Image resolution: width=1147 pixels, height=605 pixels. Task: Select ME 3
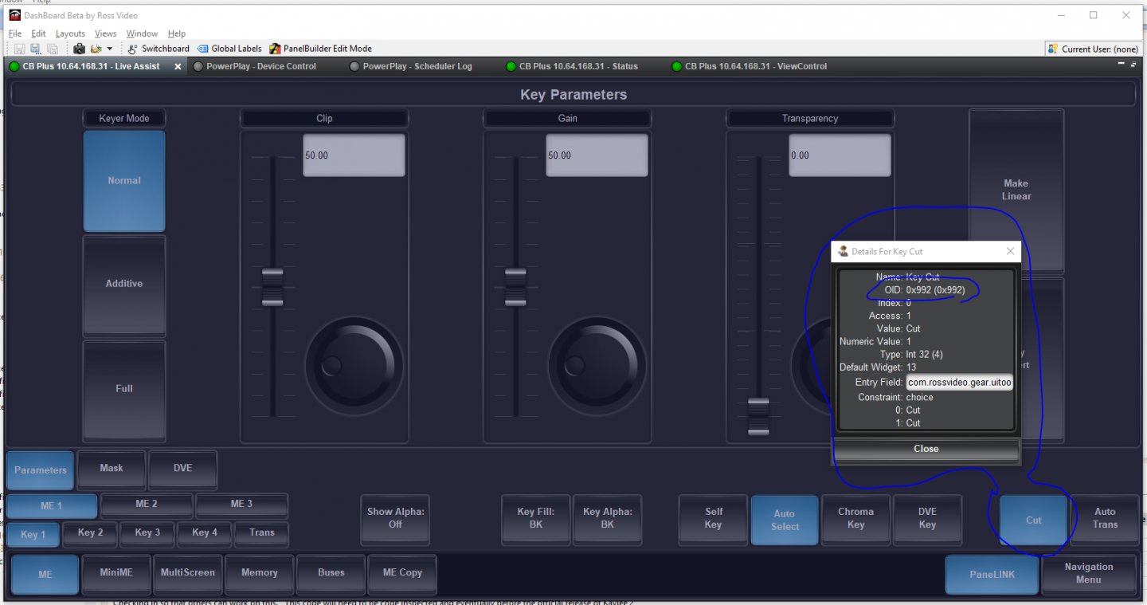241,505
